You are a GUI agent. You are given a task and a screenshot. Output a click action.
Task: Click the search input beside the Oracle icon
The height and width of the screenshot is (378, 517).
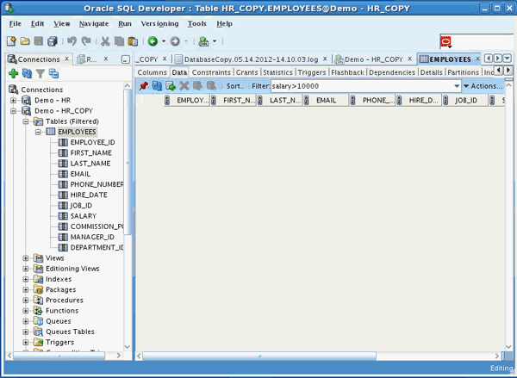point(483,42)
